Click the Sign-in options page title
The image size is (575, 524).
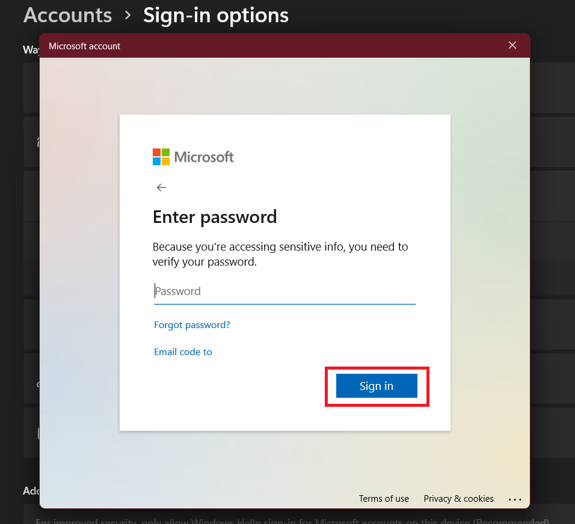(x=215, y=16)
